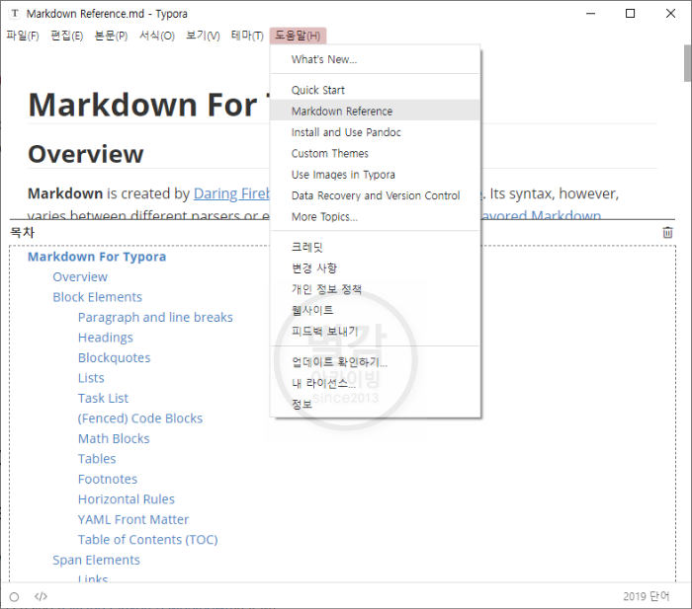
Task: Click the 목차 label above contents
Action: click(22, 232)
